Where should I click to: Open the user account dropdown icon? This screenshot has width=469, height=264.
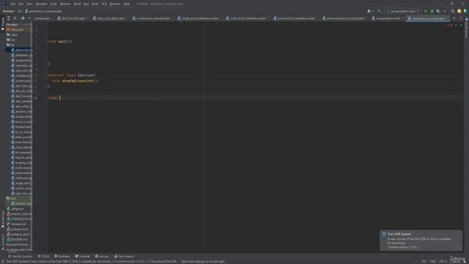point(369,11)
